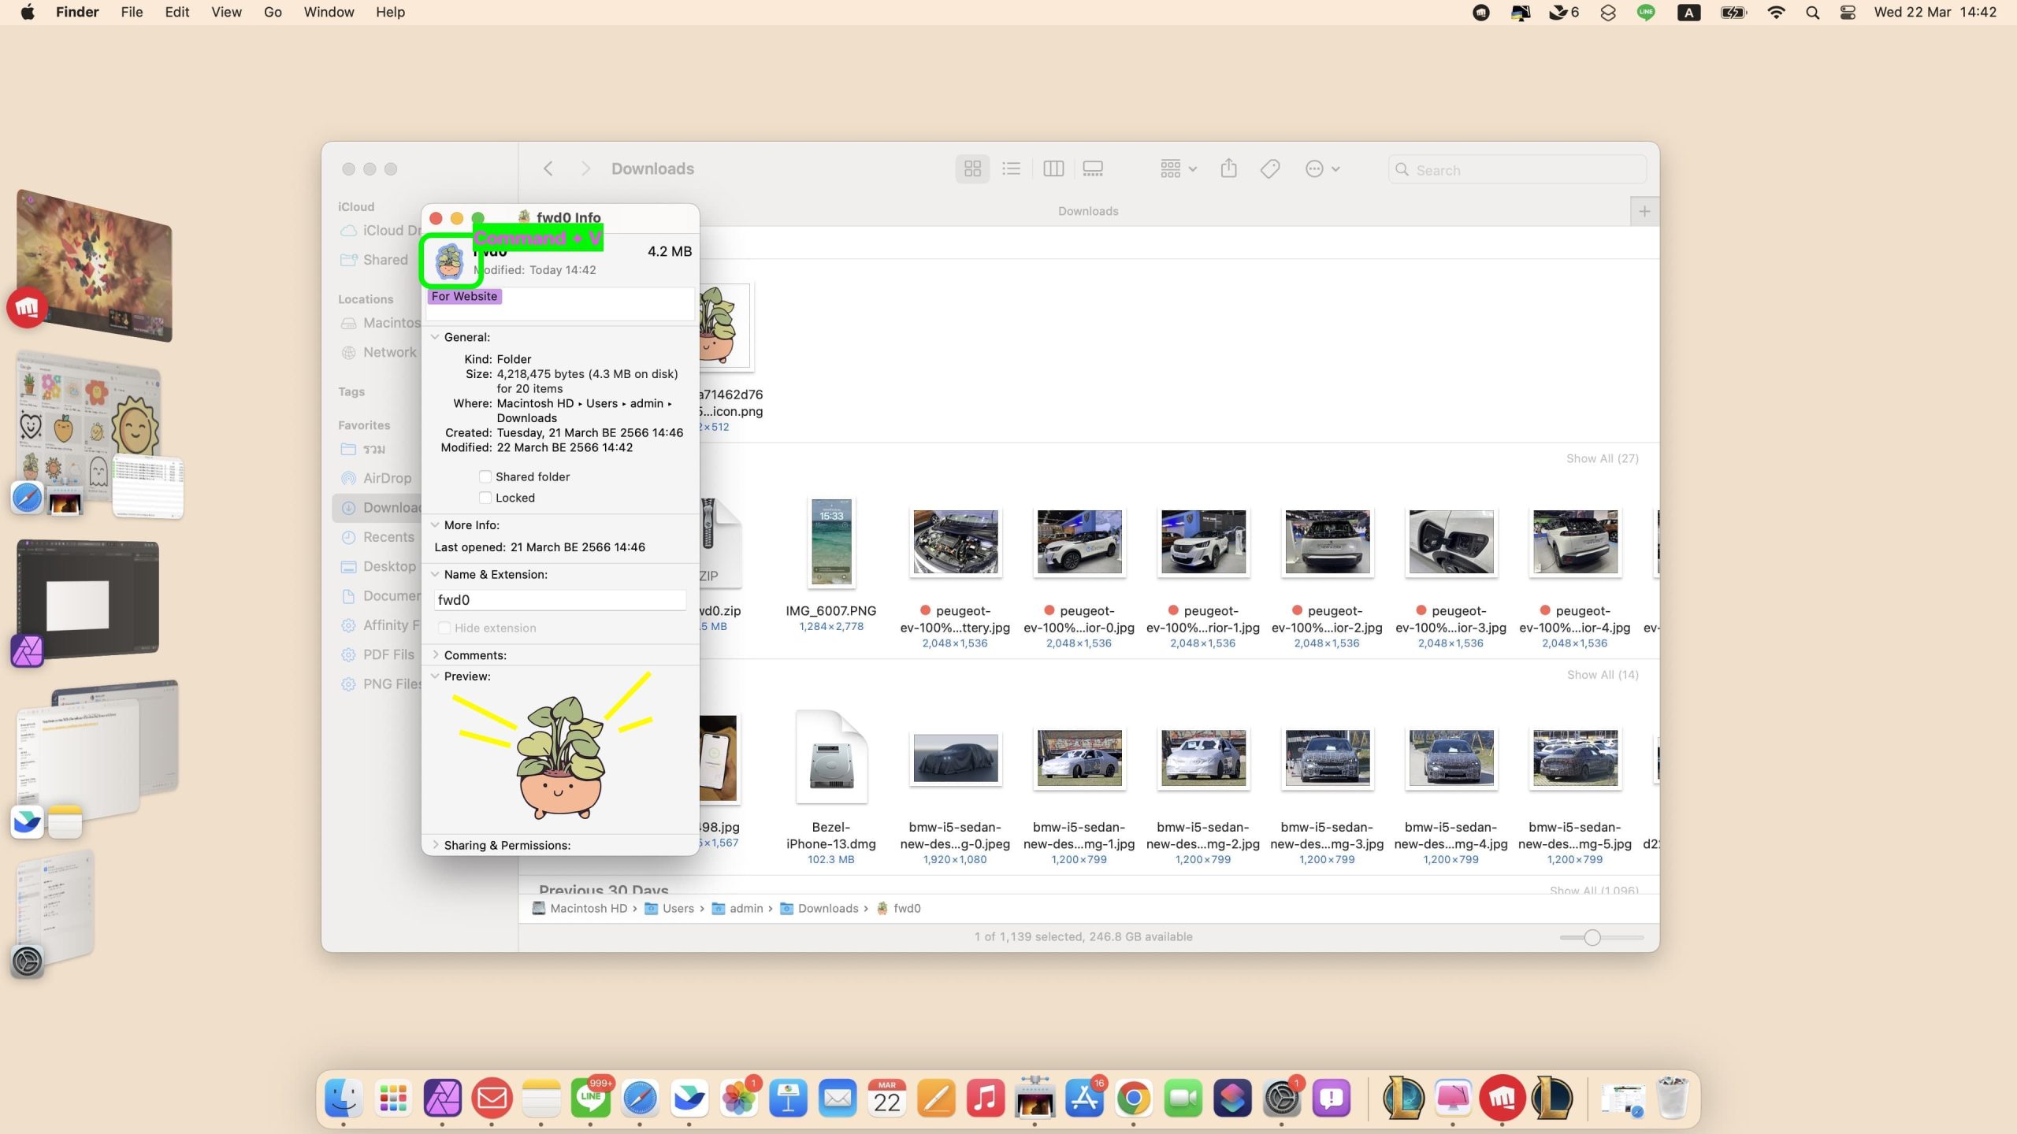Viewport: 2017px width, 1134px height.
Task: Open the Go menu in menu bar
Action: 273,12
